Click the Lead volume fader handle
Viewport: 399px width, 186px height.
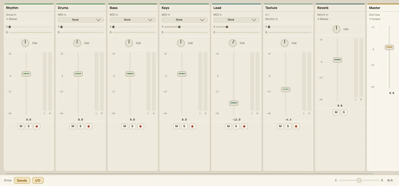(x=234, y=103)
